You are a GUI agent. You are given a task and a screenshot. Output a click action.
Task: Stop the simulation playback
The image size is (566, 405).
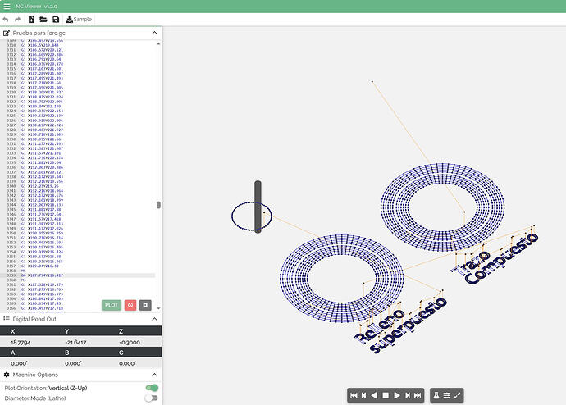[386, 395]
